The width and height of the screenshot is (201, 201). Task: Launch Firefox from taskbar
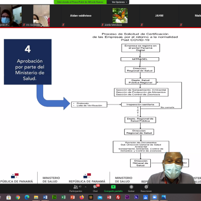coord(82,197)
